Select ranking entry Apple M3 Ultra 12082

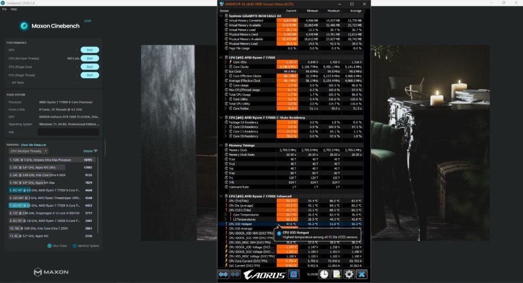[51, 168]
